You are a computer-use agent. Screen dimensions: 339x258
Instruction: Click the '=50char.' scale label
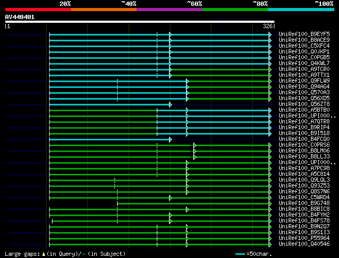(x=259, y=254)
